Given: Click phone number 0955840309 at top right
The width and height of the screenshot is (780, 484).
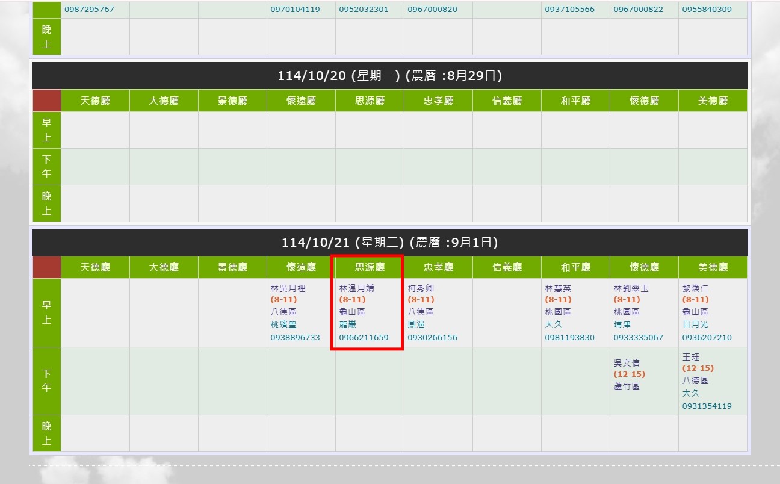Looking at the screenshot, I should 707,10.
